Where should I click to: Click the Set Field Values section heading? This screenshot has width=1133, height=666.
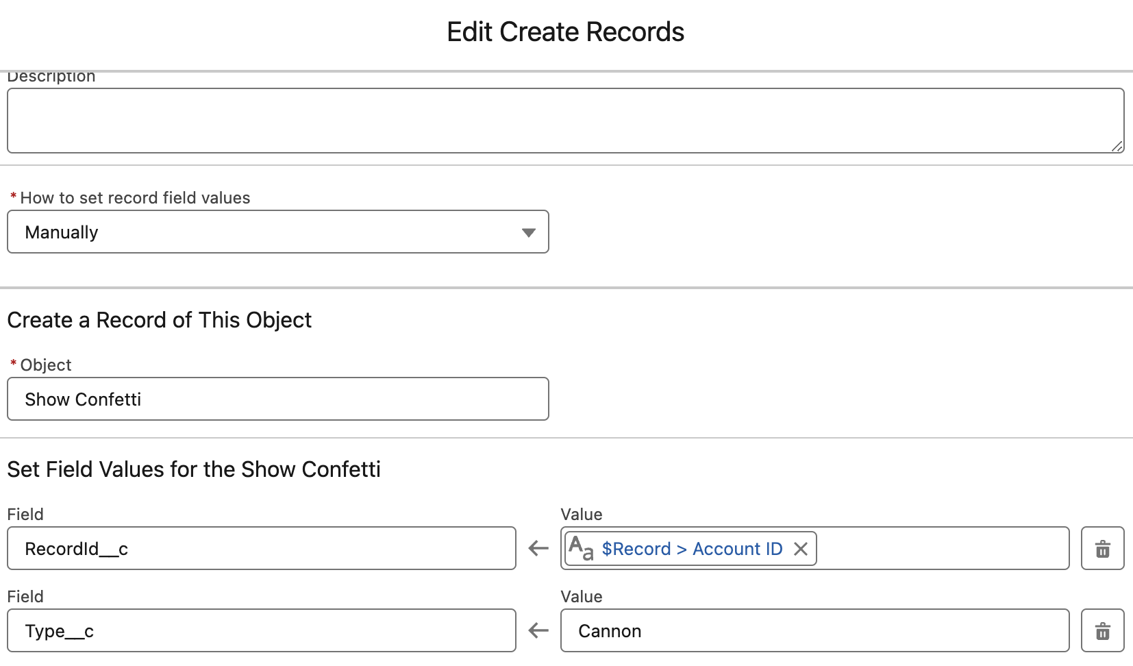[x=194, y=469]
